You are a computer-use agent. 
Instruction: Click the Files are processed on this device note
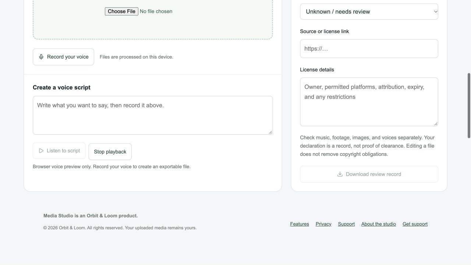tap(137, 57)
